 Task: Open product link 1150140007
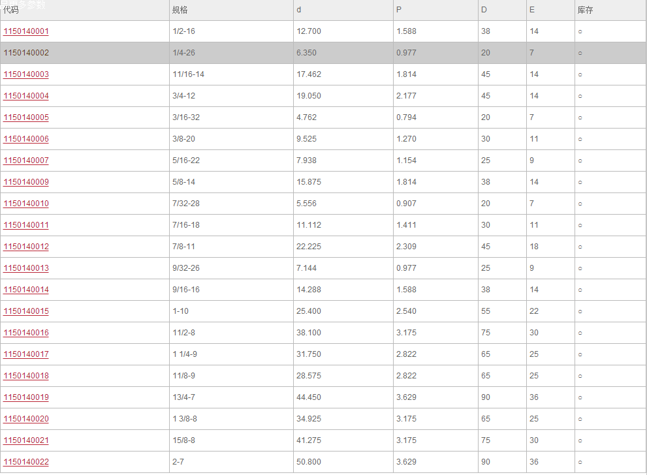(x=26, y=161)
